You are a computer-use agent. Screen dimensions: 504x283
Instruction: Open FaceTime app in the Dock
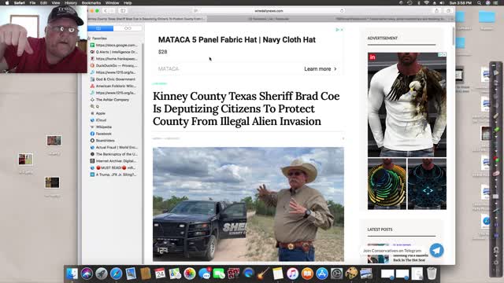click(219, 274)
